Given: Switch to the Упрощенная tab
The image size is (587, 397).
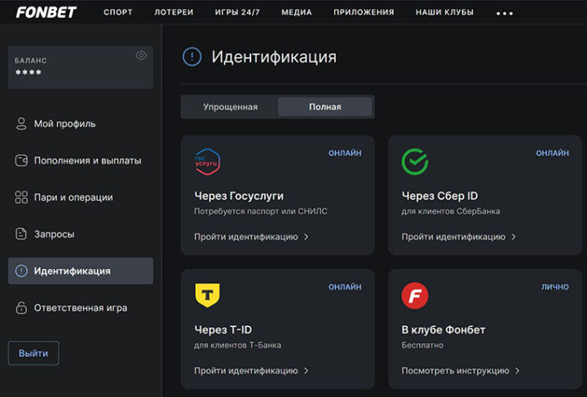Looking at the screenshot, I should [x=230, y=107].
